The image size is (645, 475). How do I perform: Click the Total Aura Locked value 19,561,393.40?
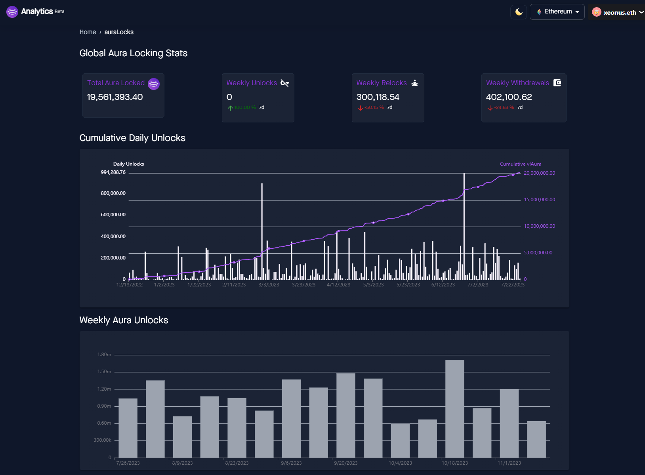(115, 97)
